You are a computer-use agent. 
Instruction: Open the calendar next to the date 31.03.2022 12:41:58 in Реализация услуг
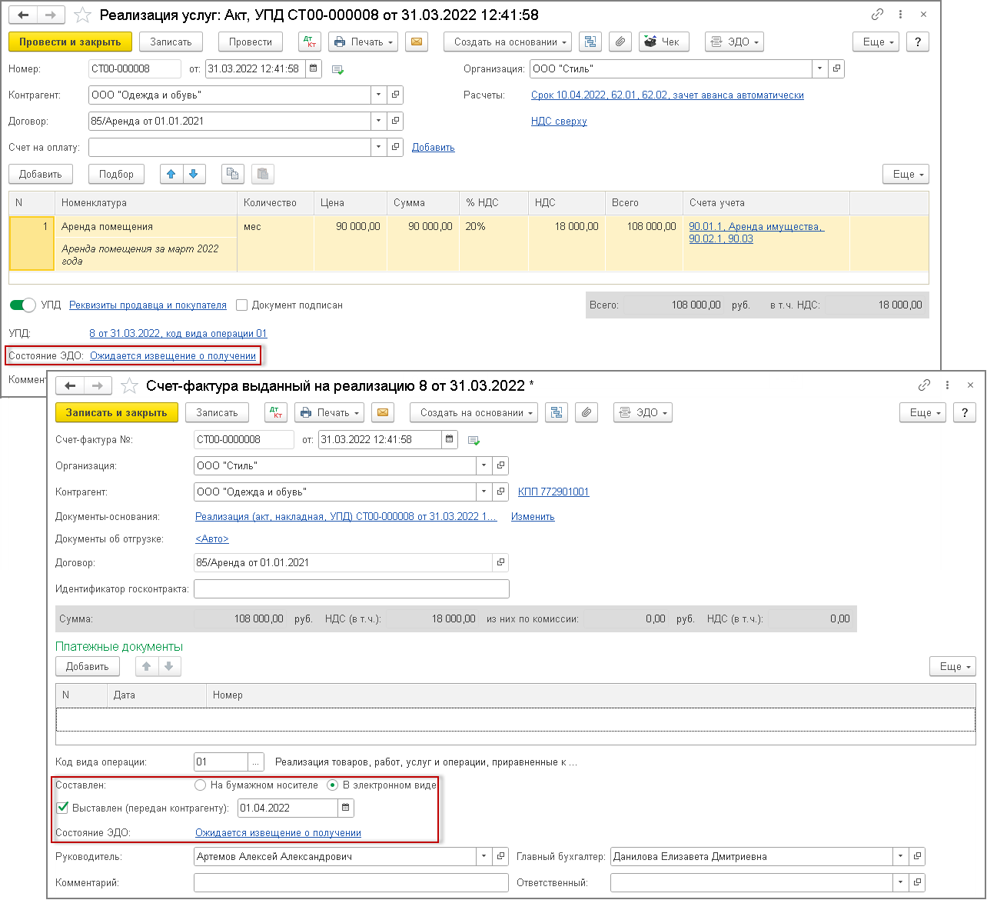[313, 68]
